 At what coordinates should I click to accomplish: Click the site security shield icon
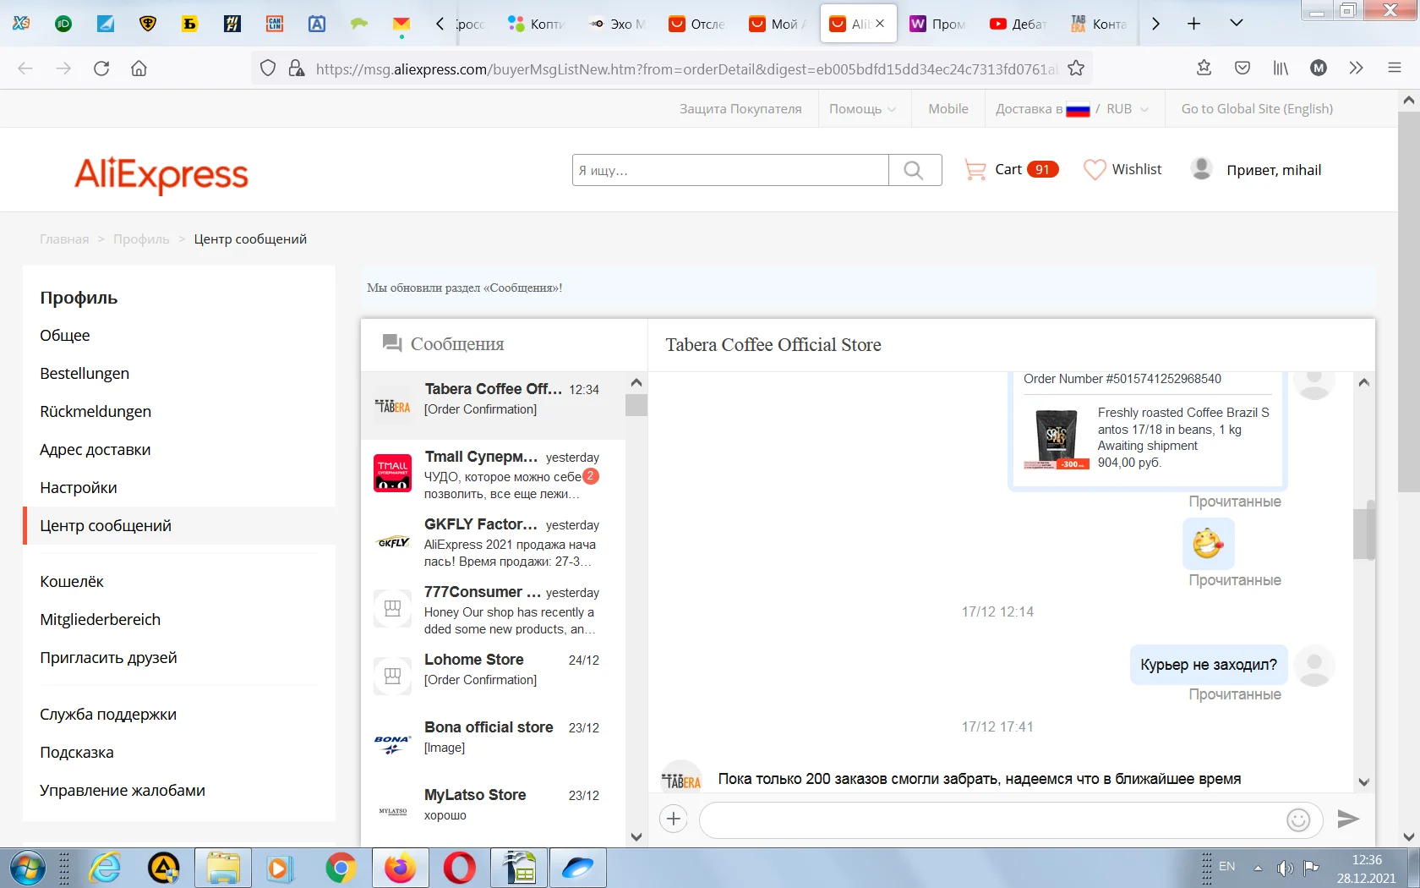268,69
